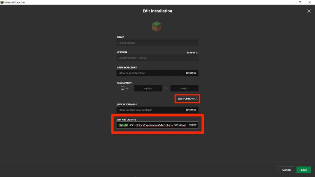This screenshot has height=177, width=315.
Task: Collapse with the Less Options expander
Action: (x=187, y=99)
